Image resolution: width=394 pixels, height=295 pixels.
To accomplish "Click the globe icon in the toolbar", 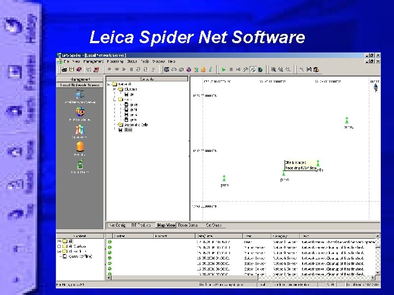I will (188, 69).
